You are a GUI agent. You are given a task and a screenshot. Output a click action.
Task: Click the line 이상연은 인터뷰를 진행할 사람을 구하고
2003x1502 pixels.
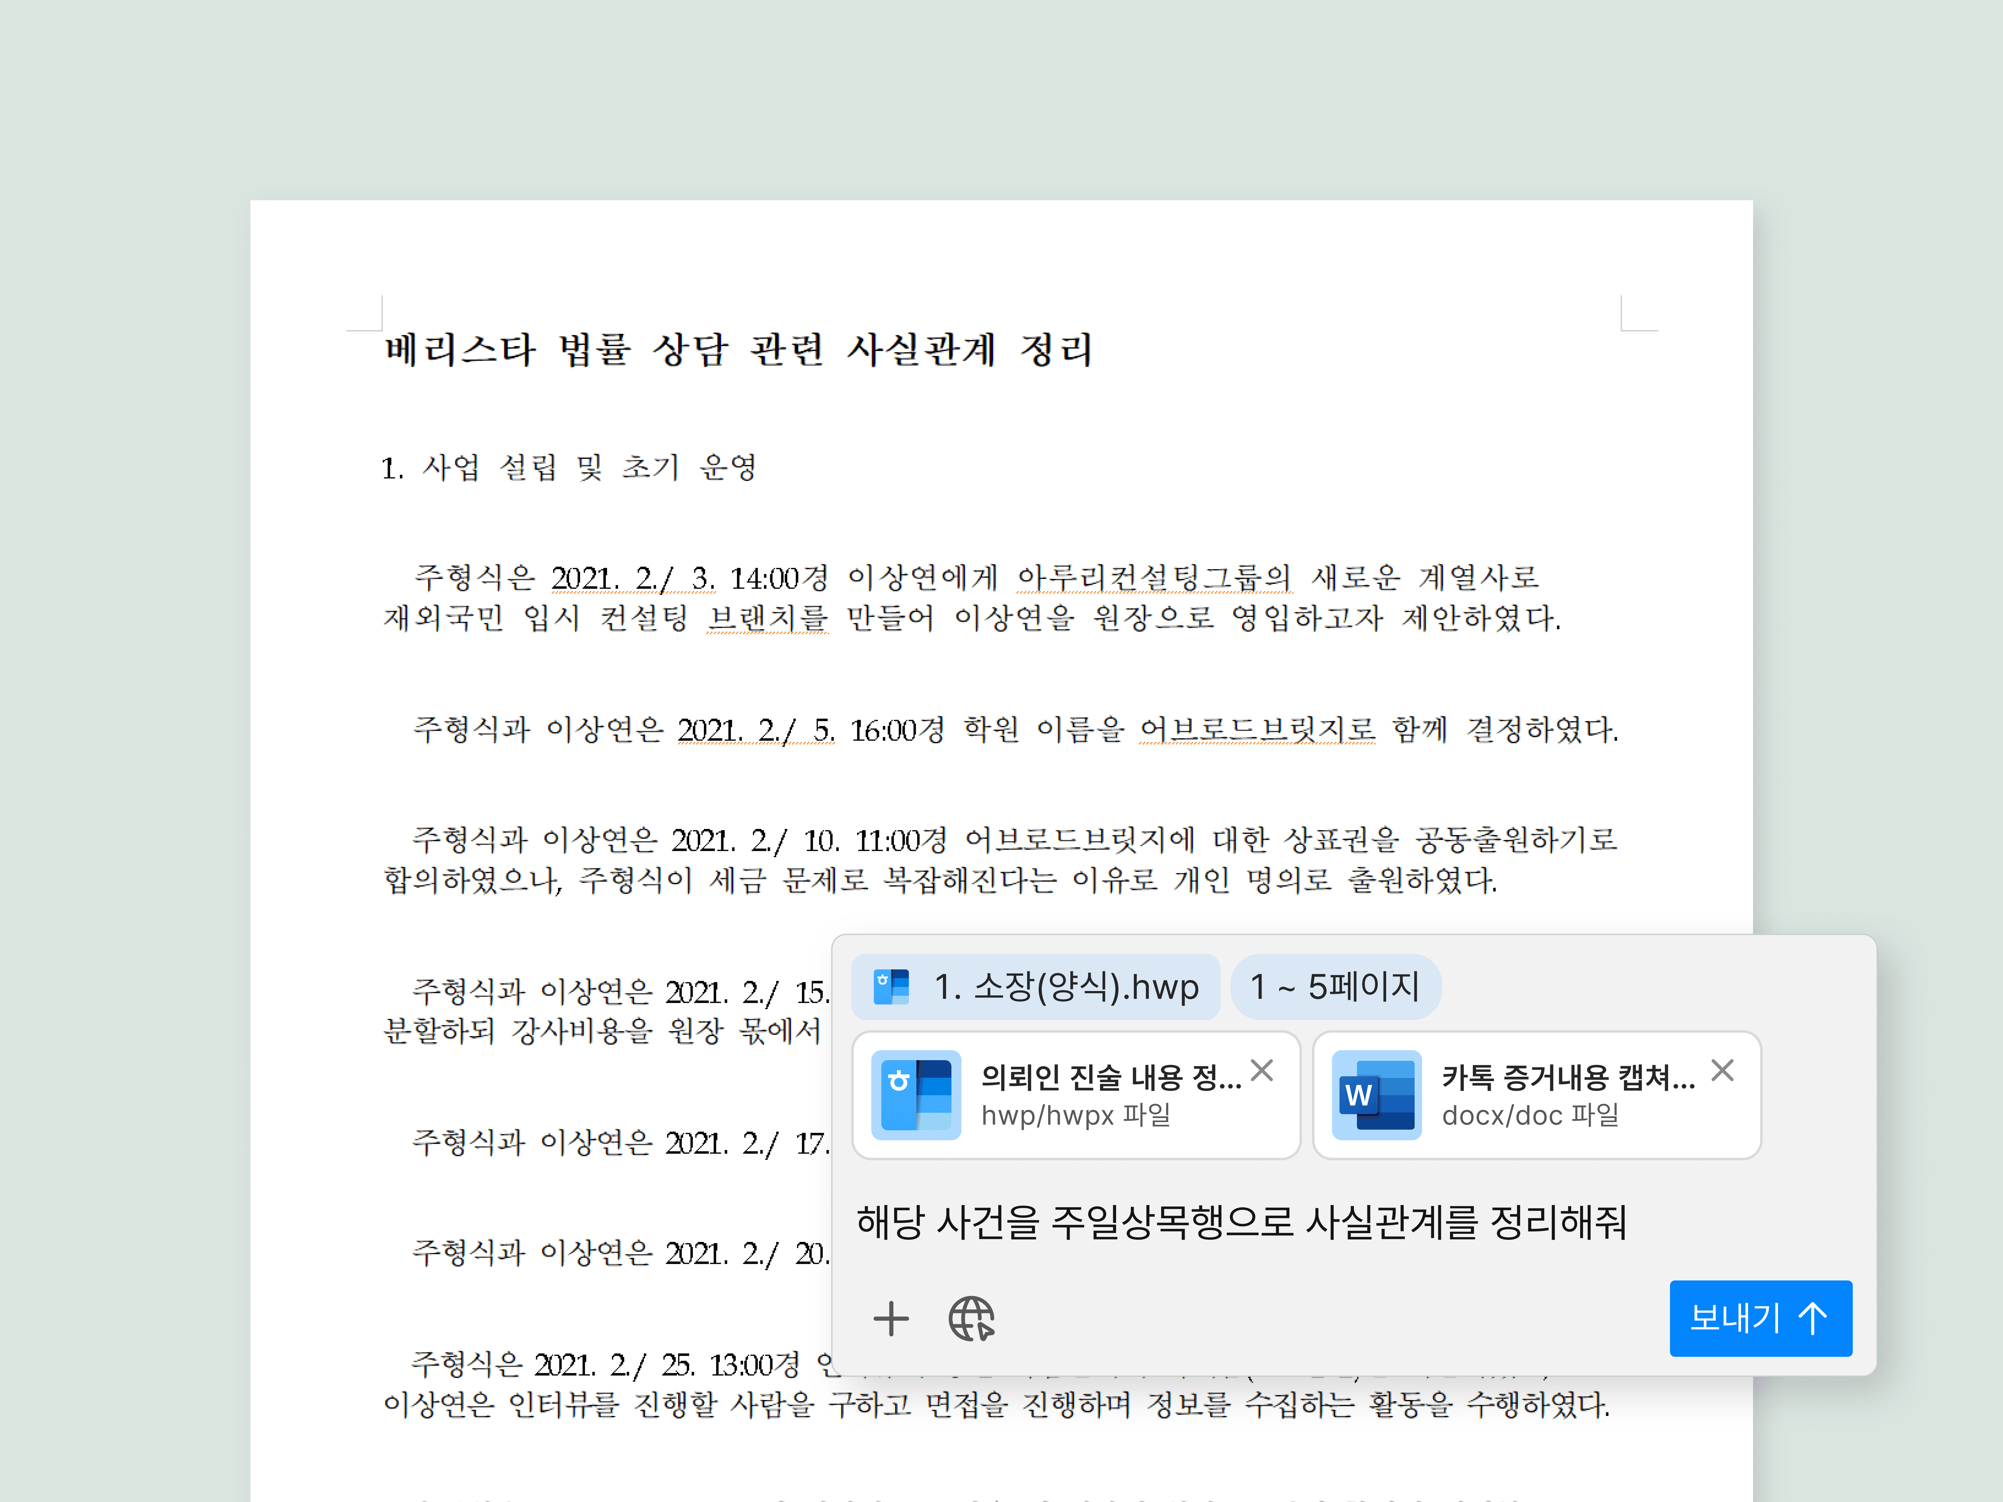tap(997, 1404)
